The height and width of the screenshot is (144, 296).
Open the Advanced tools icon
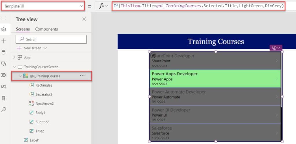tap(3, 98)
